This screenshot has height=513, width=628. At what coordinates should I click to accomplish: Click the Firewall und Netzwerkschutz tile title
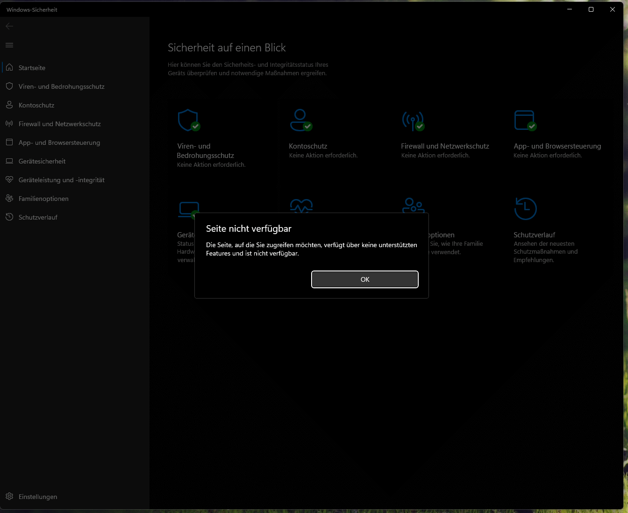pos(445,146)
